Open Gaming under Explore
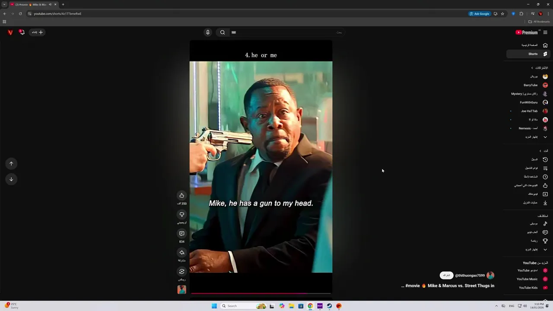The height and width of the screenshot is (311, 553). point(528,232)
